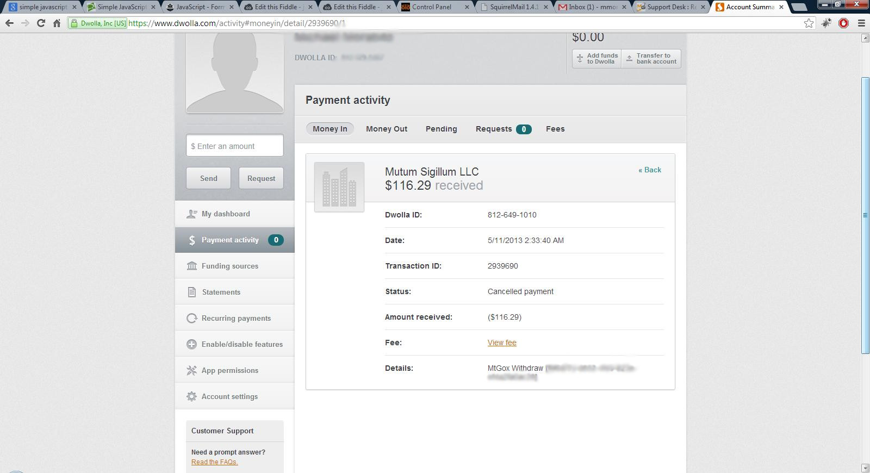This screenshot has height=473, width=870.
Task: Click the MtGox Withdraw details text
Action: 515,368
